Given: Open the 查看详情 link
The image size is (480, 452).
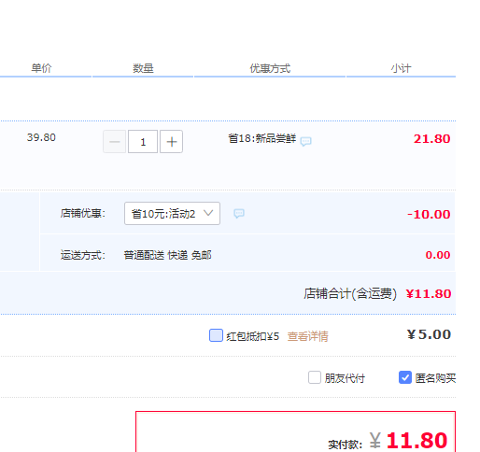Looking at the screenshot, I should point(307,336).
